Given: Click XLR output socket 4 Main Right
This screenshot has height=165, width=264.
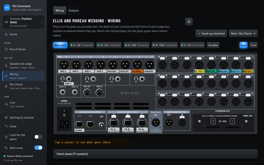Looking at the screenshot, I should point(113,64).
